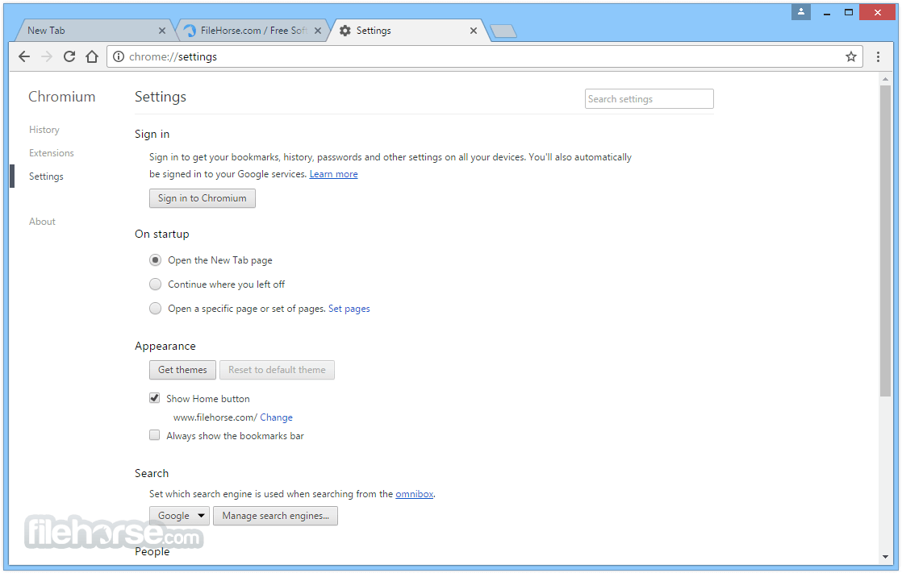Open Extensions in the sidebar

pyautogui.click(x=51, y=153)
